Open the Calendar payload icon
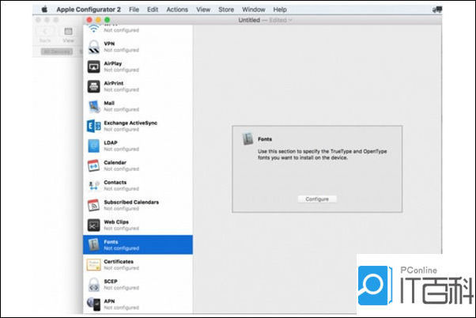Screen dimensions: 476x318 coord(93,166)
